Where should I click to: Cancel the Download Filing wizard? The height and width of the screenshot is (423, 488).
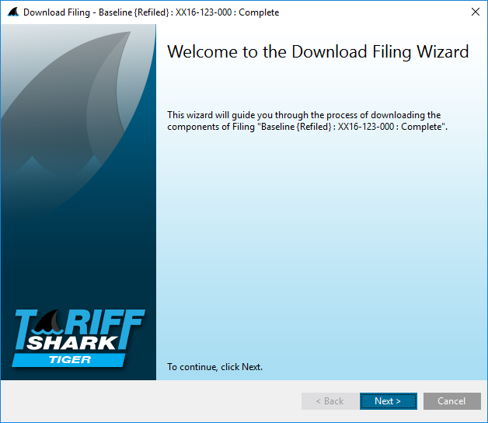452,401
